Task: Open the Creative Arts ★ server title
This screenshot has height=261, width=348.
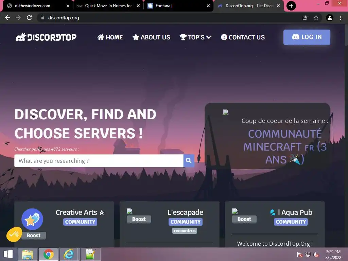Action: (80, 212)
